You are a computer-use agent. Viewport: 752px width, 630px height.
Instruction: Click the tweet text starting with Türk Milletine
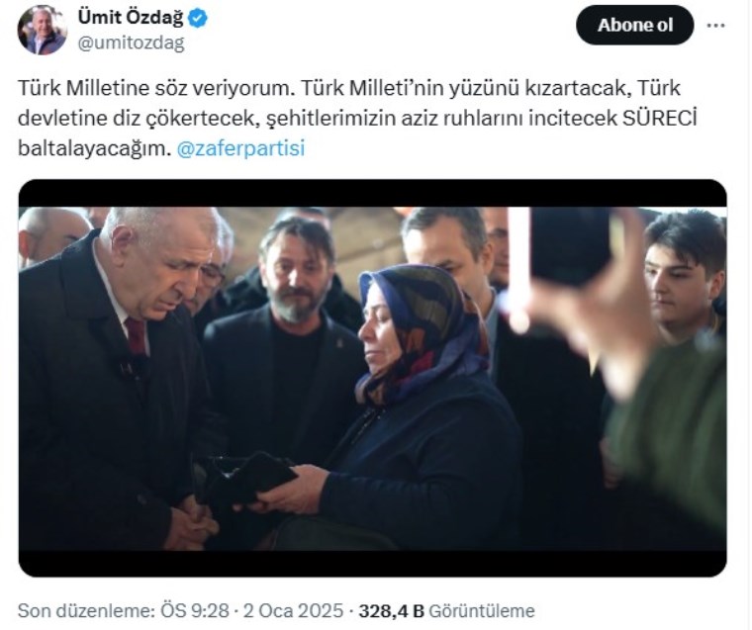coord(357,118)
